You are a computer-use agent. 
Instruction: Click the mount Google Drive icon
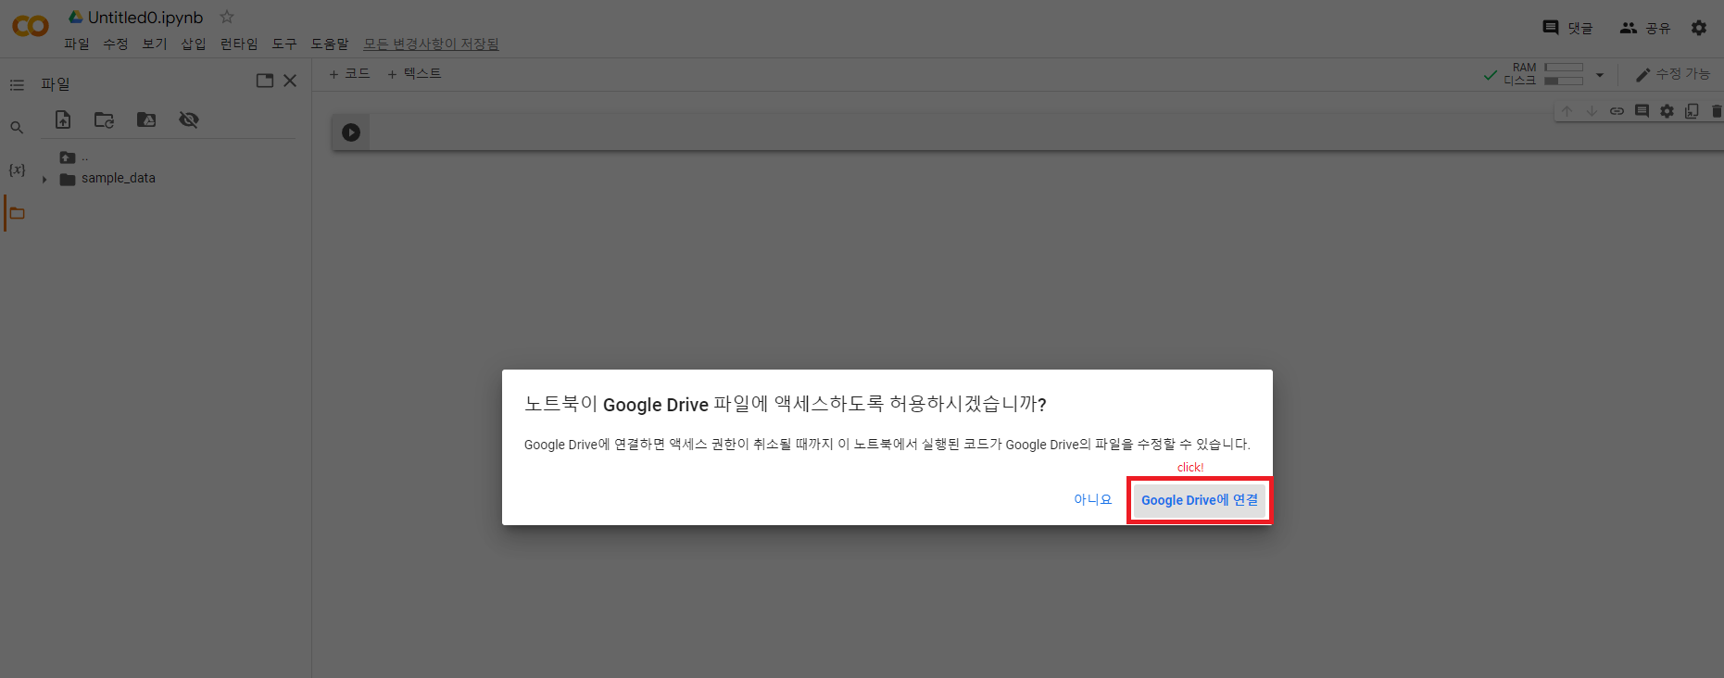pyautogui.click(x=146, y=119)
